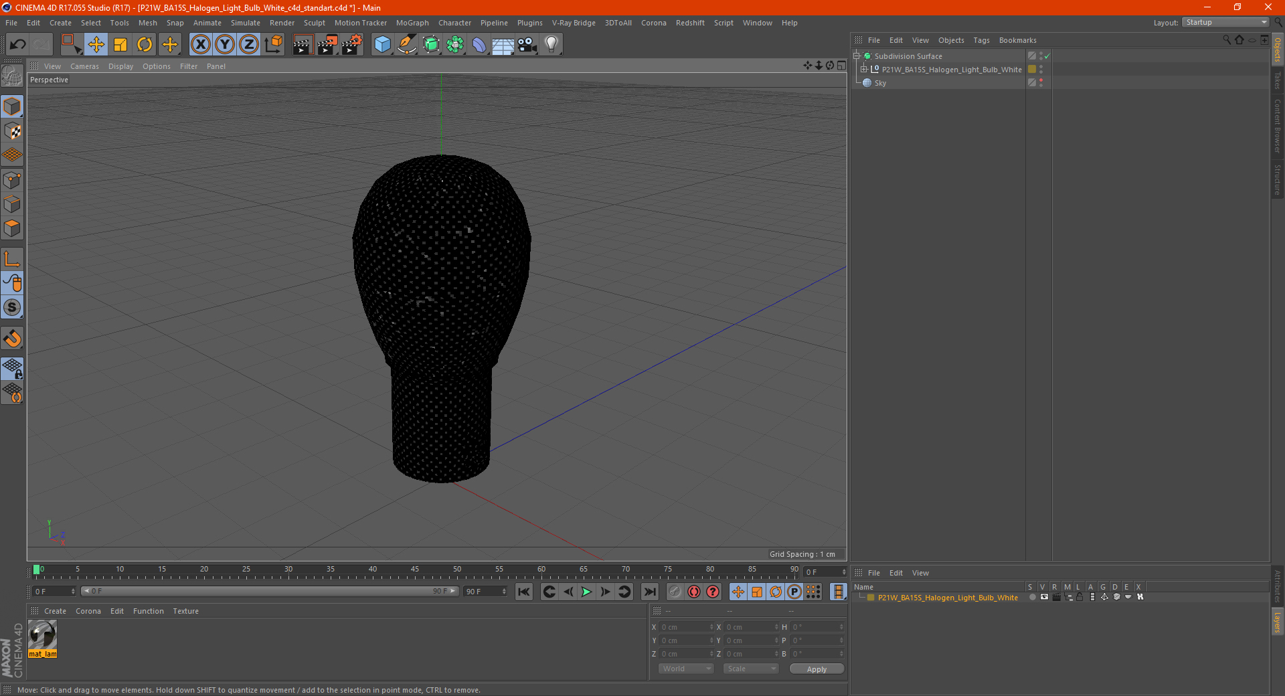Toggle Locked Workplane icon
1285x696 pixels.
[12, 368]
